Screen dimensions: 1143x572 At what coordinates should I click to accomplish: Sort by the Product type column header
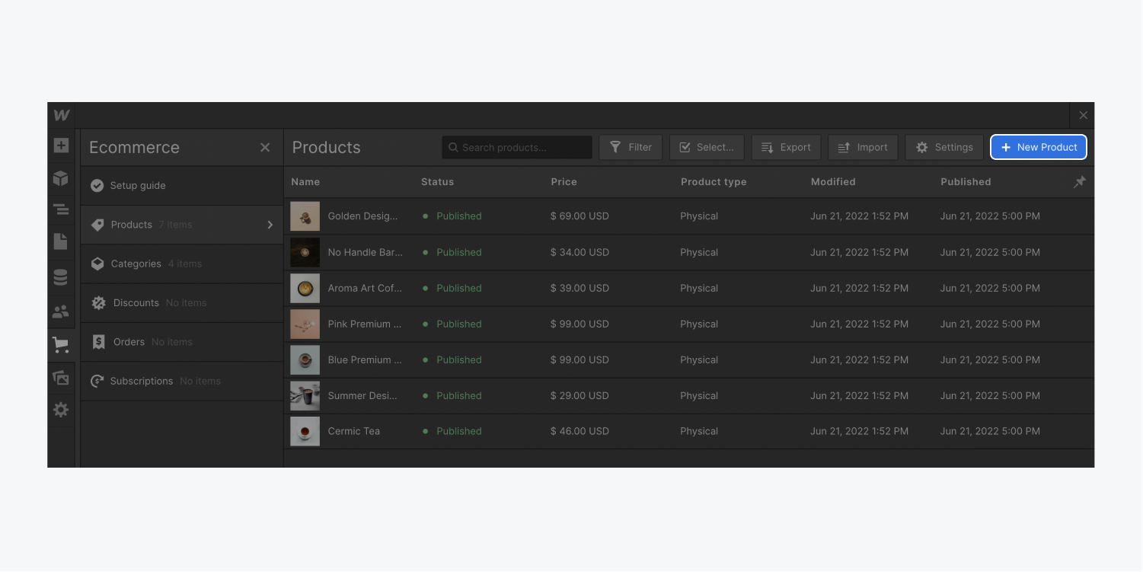tap(714, 182)
